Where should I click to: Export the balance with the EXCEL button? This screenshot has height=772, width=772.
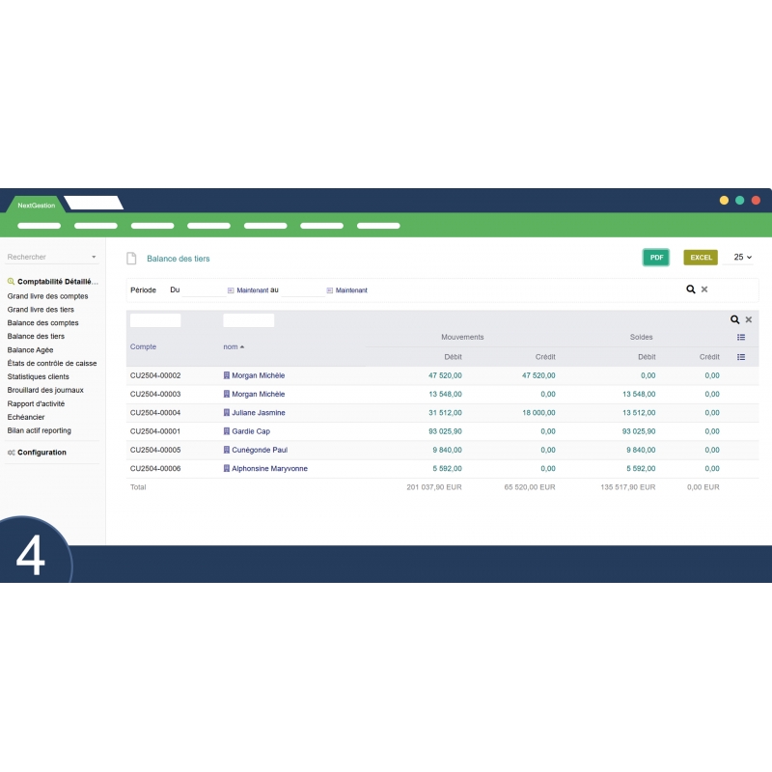pyautogui.click(x=701, y=258)
